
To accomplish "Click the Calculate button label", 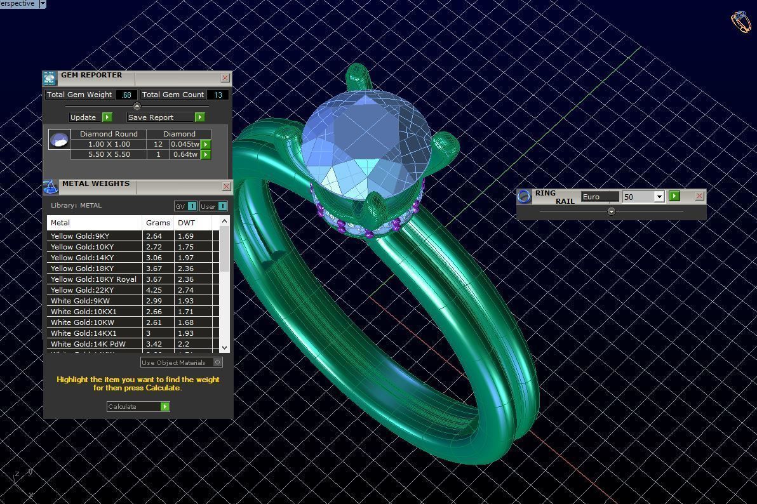I will 133,406.
